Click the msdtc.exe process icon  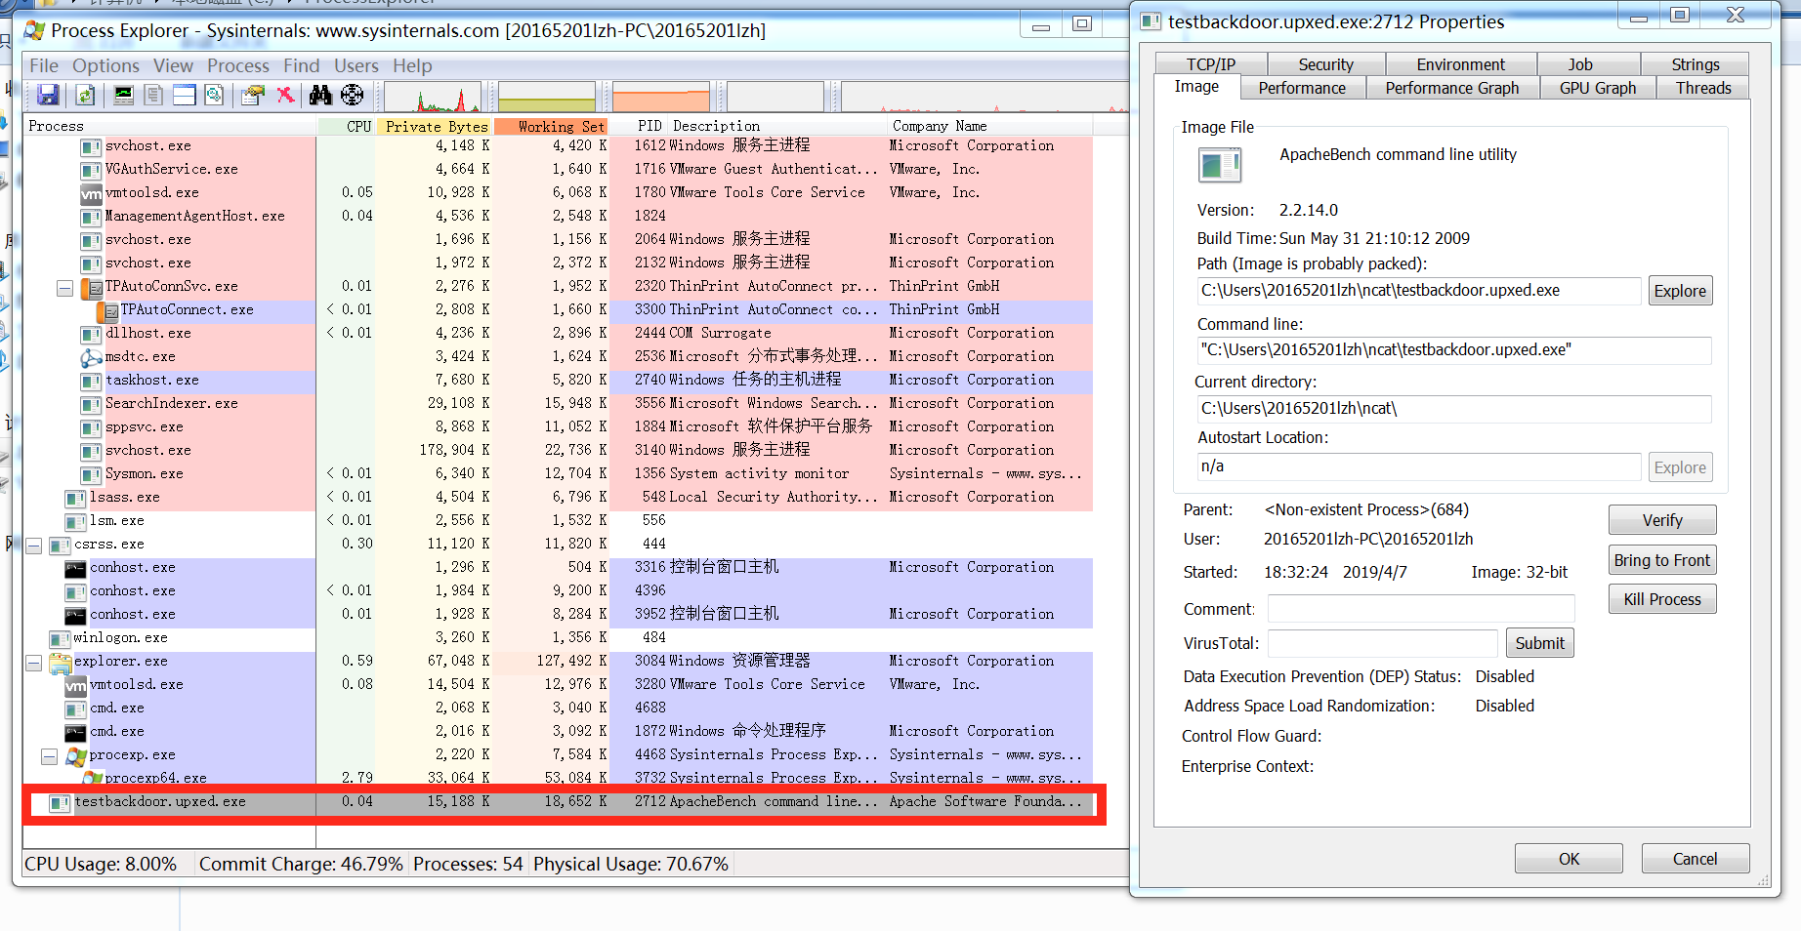pos(91,357)
